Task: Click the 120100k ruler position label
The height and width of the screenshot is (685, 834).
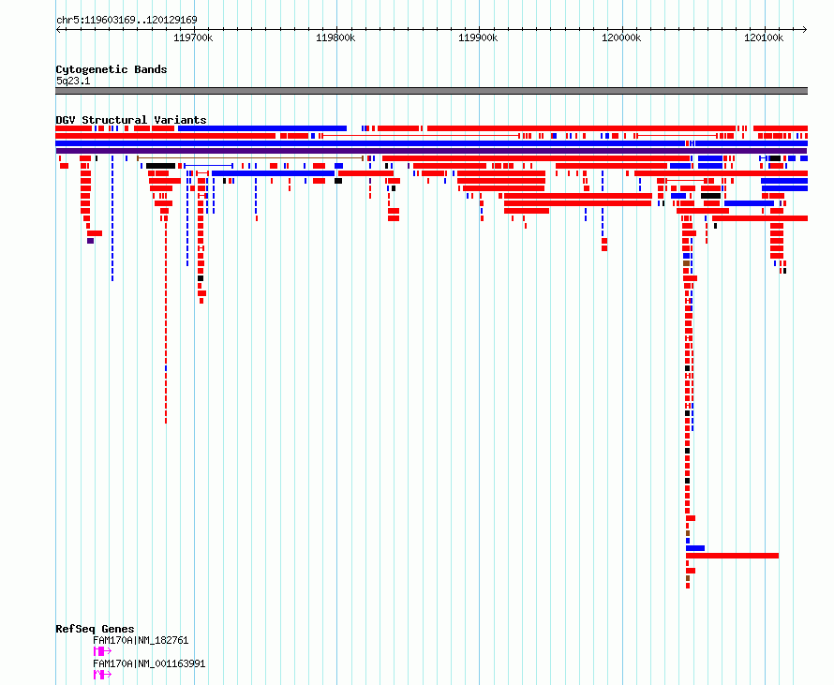Action: tap(764, 37)
